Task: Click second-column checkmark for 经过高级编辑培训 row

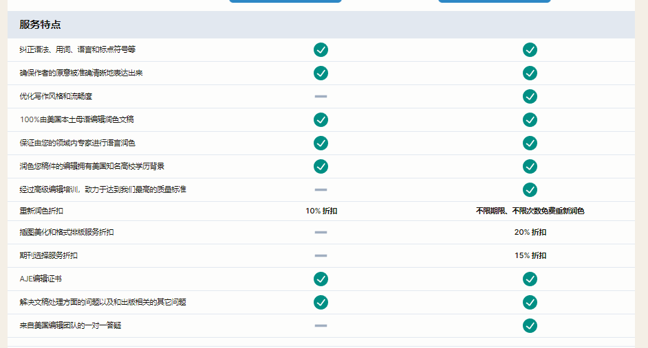Action: [530, 189]
